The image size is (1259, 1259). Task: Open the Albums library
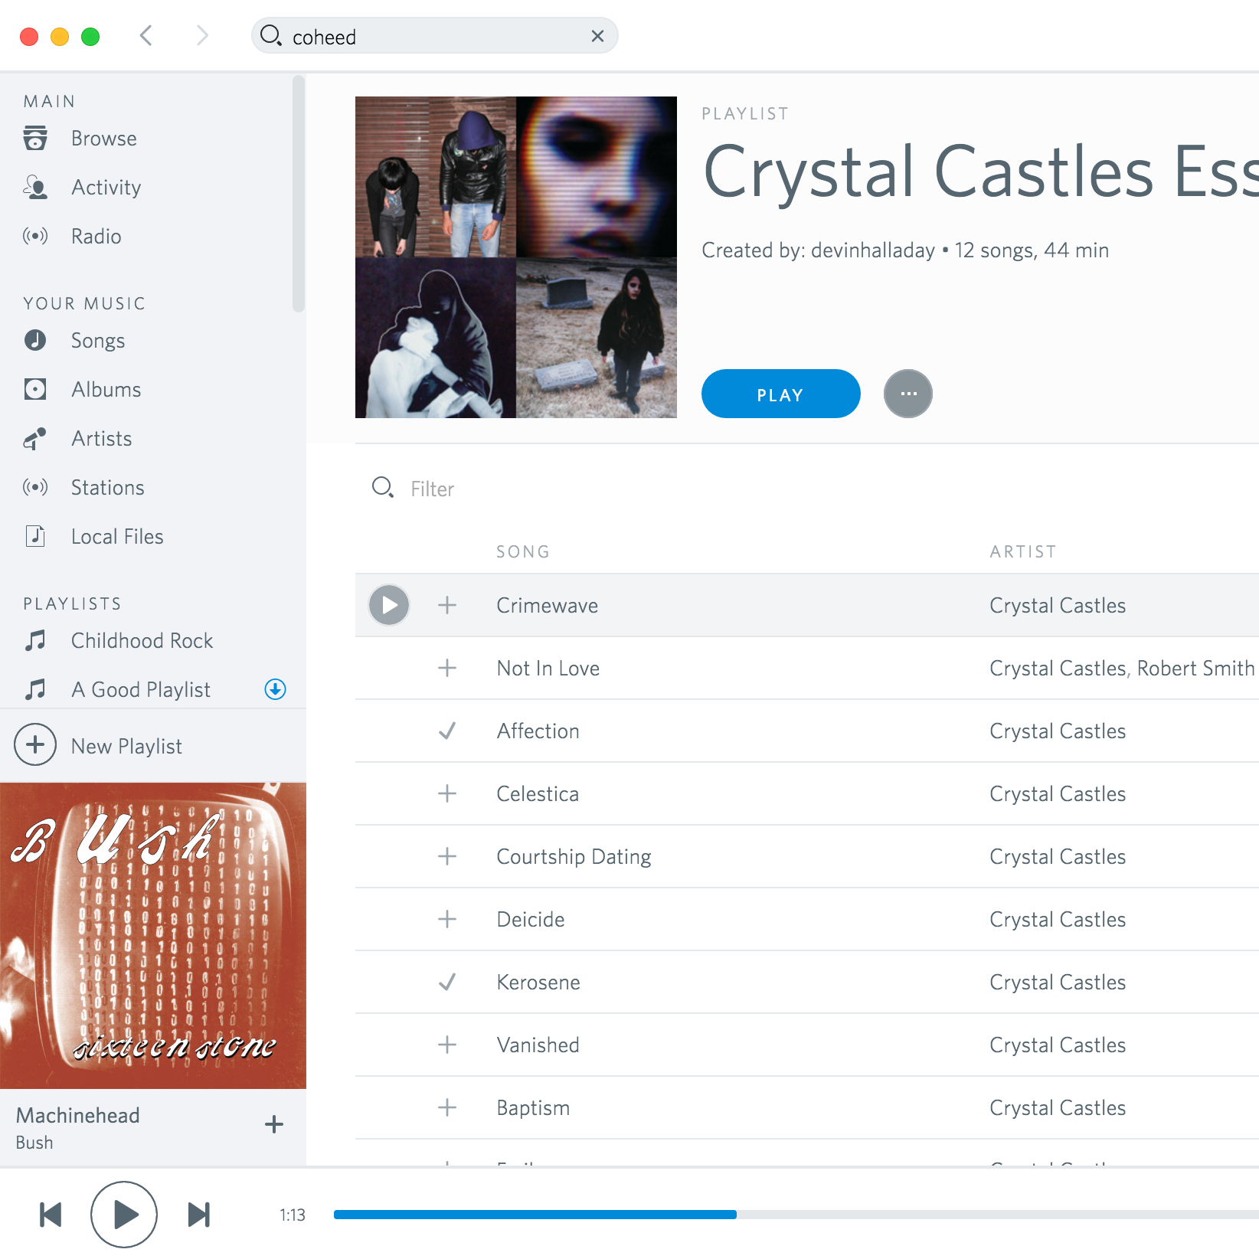(x=106, y=390)
